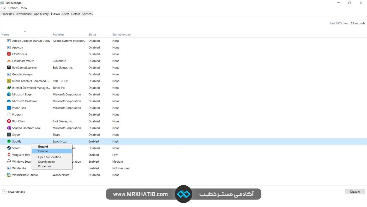Click INTEL CORP publisher cell
Image resolution: width=367 pixels, height=207 pixels.
click(x=60, y=81)
